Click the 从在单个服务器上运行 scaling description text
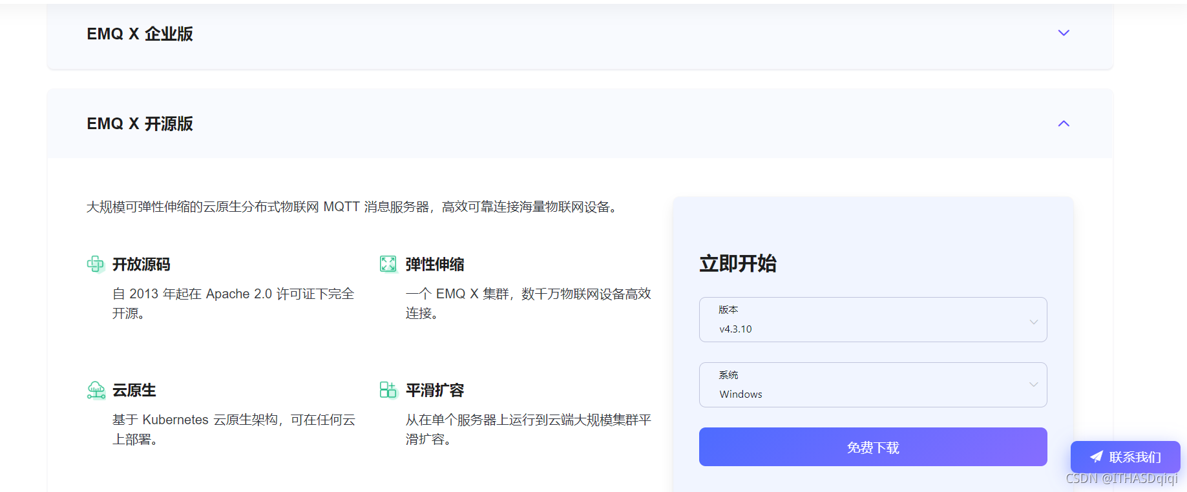This screenshot has height=492, width=1187. [x=529, y=429]
